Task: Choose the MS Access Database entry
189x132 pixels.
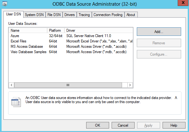Action: click(x=26, y=47)
